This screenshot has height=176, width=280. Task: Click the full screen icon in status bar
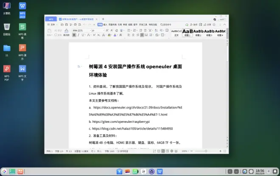[x=154, y=151]
